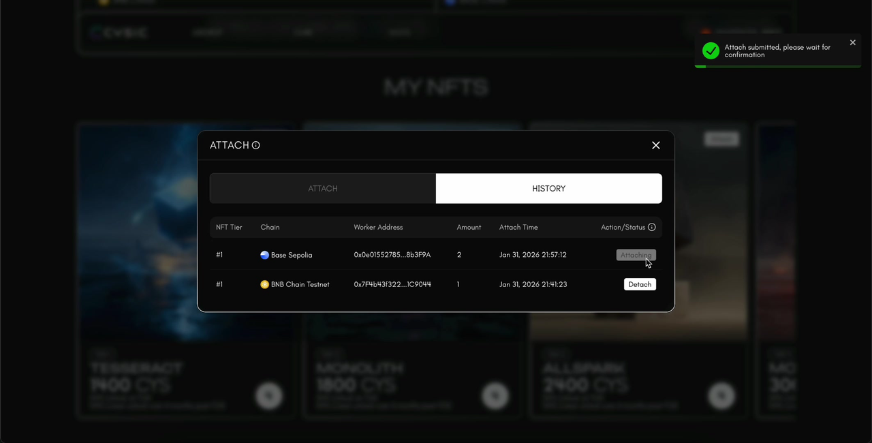
Task: Switch to the ATTACH tab
Action: tap(323, 188)
